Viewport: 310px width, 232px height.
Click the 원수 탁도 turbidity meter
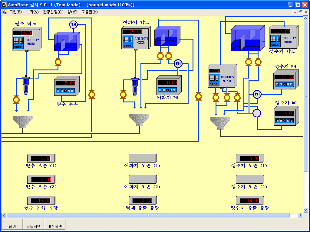point(27,39)
